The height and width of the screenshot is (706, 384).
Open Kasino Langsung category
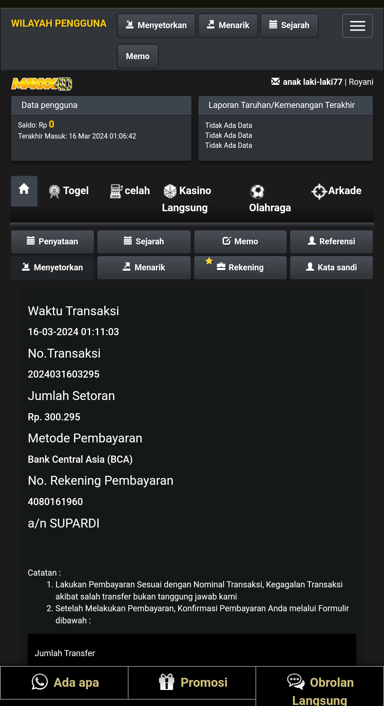point(186,199)
